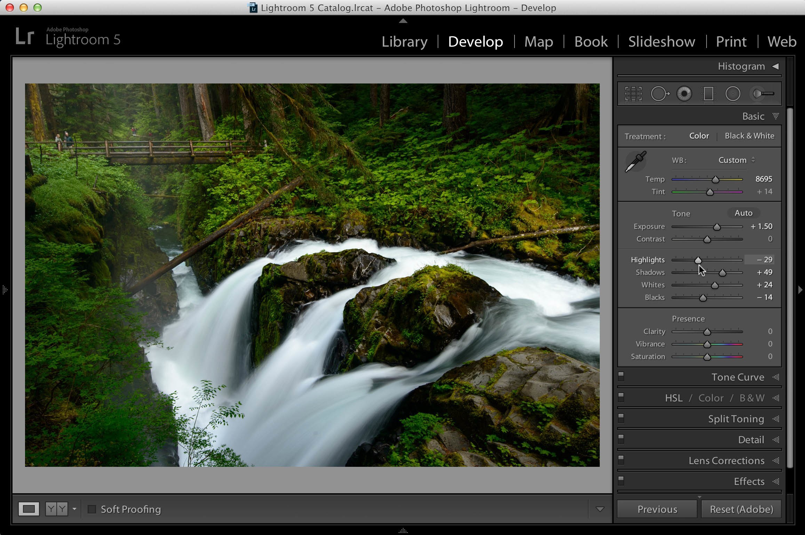
Task: Select the Adjustment Brush tool
Action: coord(763,94)
